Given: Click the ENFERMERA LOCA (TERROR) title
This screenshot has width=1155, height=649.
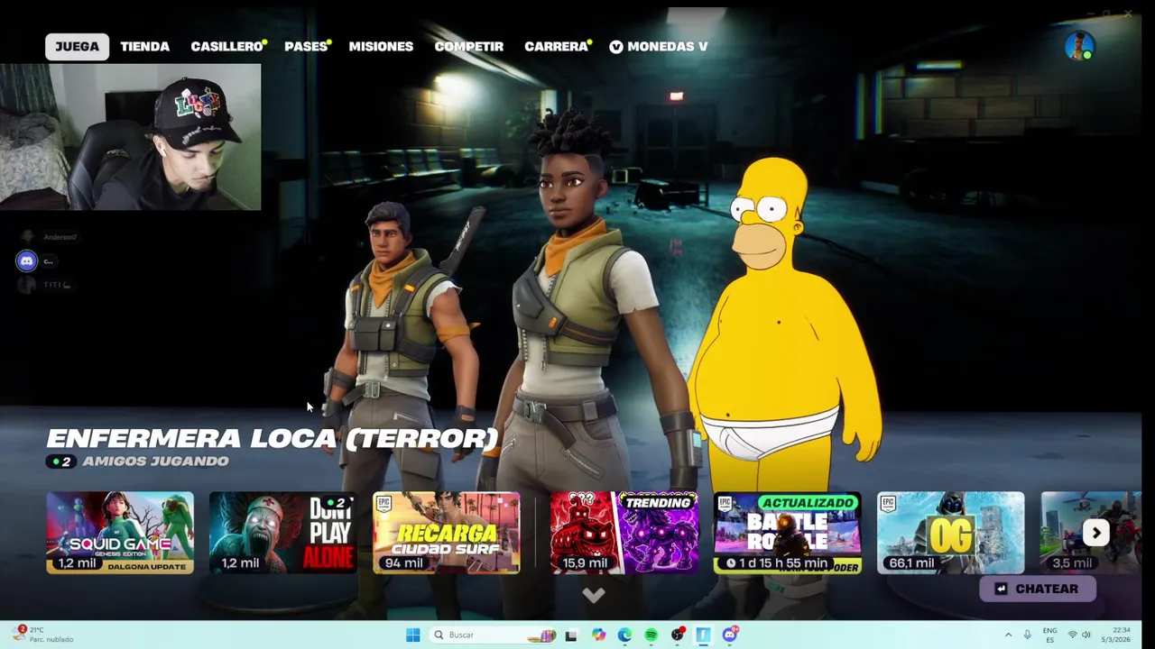Looking at the screenshot, I should point(273,438).
